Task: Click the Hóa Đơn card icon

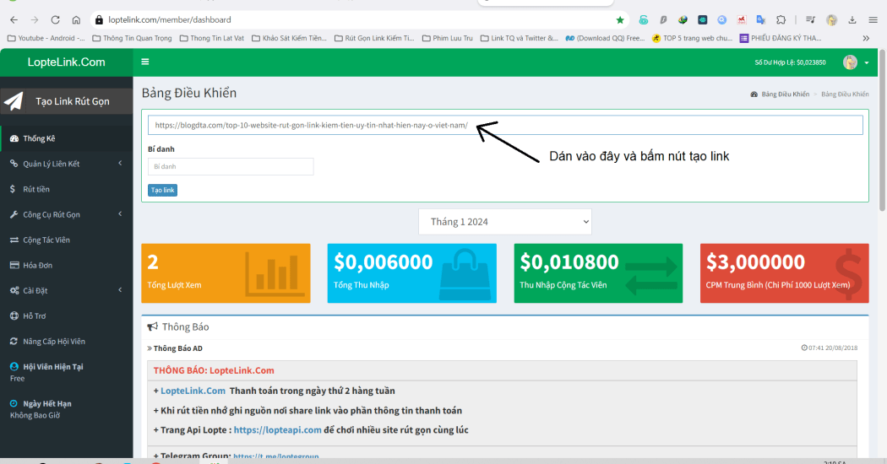Action: 14,265
